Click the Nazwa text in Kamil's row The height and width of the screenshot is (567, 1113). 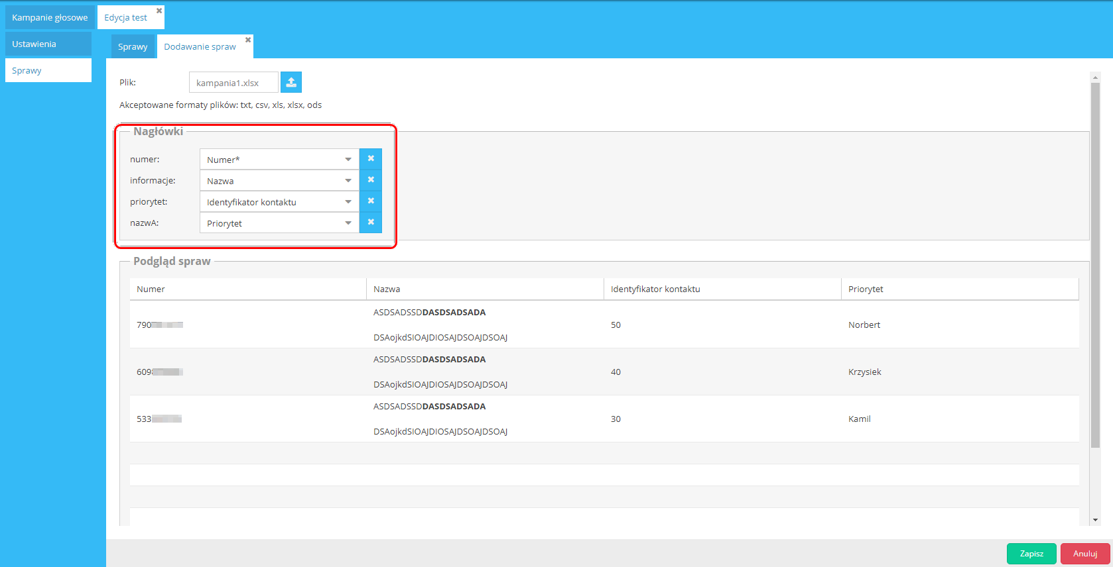[440, 419]
